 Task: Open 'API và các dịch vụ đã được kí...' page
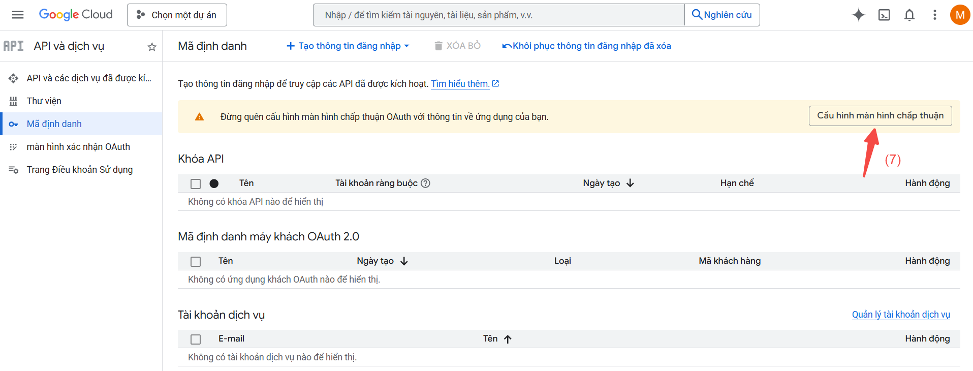[x=81, y=78]
